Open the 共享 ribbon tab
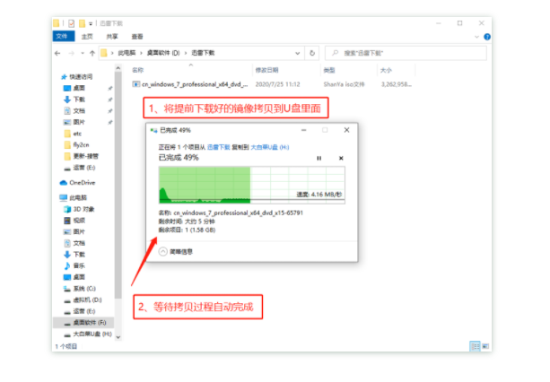 coord(112,37)
